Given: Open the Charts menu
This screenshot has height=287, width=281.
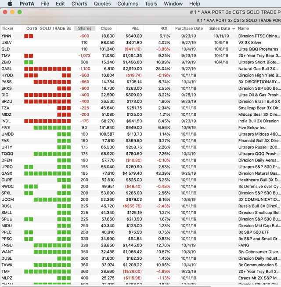Looking at the screenshot, I should point(79,4).
